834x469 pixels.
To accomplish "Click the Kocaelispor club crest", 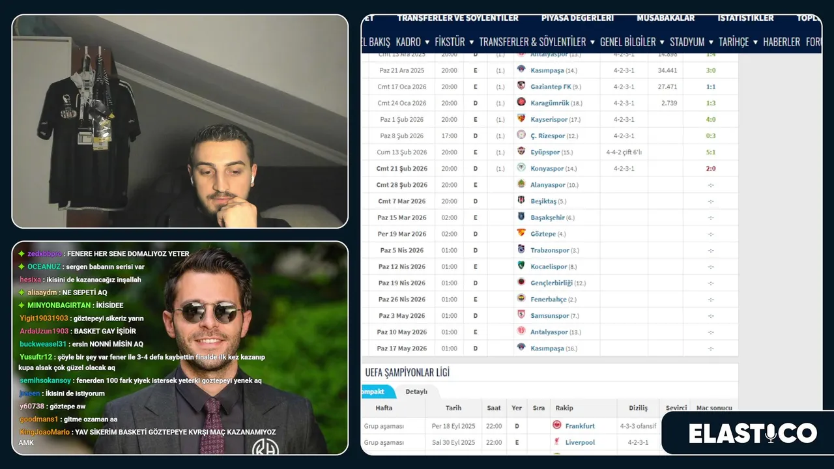I will coord(521,266).
